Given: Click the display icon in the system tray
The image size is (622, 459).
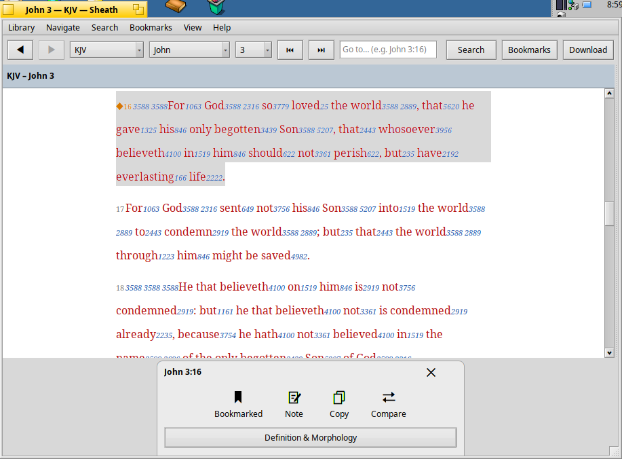Looking at the screenshot, I should pos(587,5).
